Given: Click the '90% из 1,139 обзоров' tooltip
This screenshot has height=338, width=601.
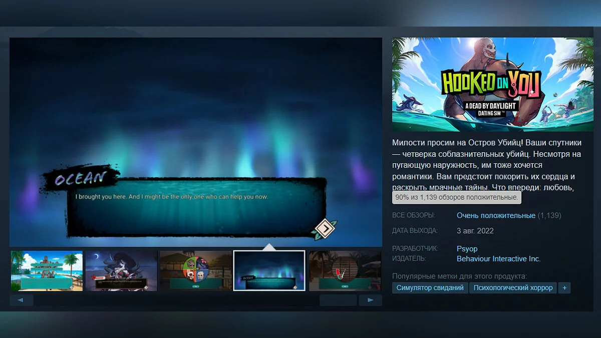Looking at the screenshot, I should pyautogui.click(x=457, y=197).
